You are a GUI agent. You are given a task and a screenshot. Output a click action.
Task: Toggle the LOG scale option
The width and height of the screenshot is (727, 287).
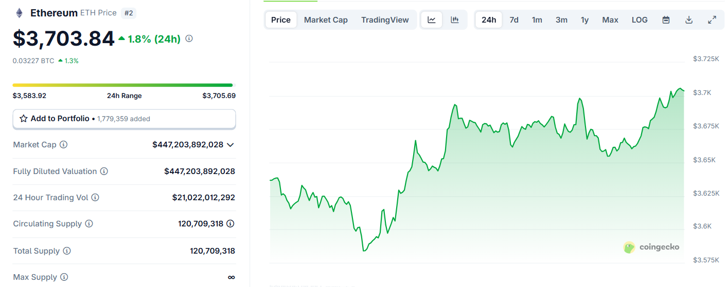click(x=640, y=20)
